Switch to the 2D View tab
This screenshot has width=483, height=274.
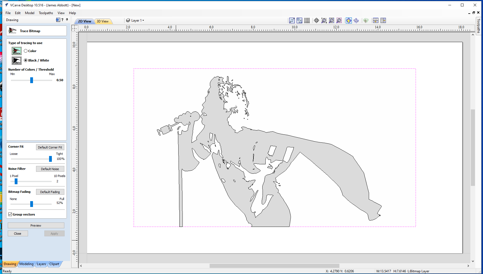coord(85,21)
